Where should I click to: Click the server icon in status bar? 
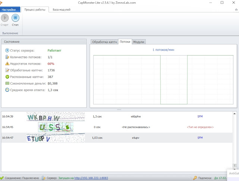[x=44, y=178]
